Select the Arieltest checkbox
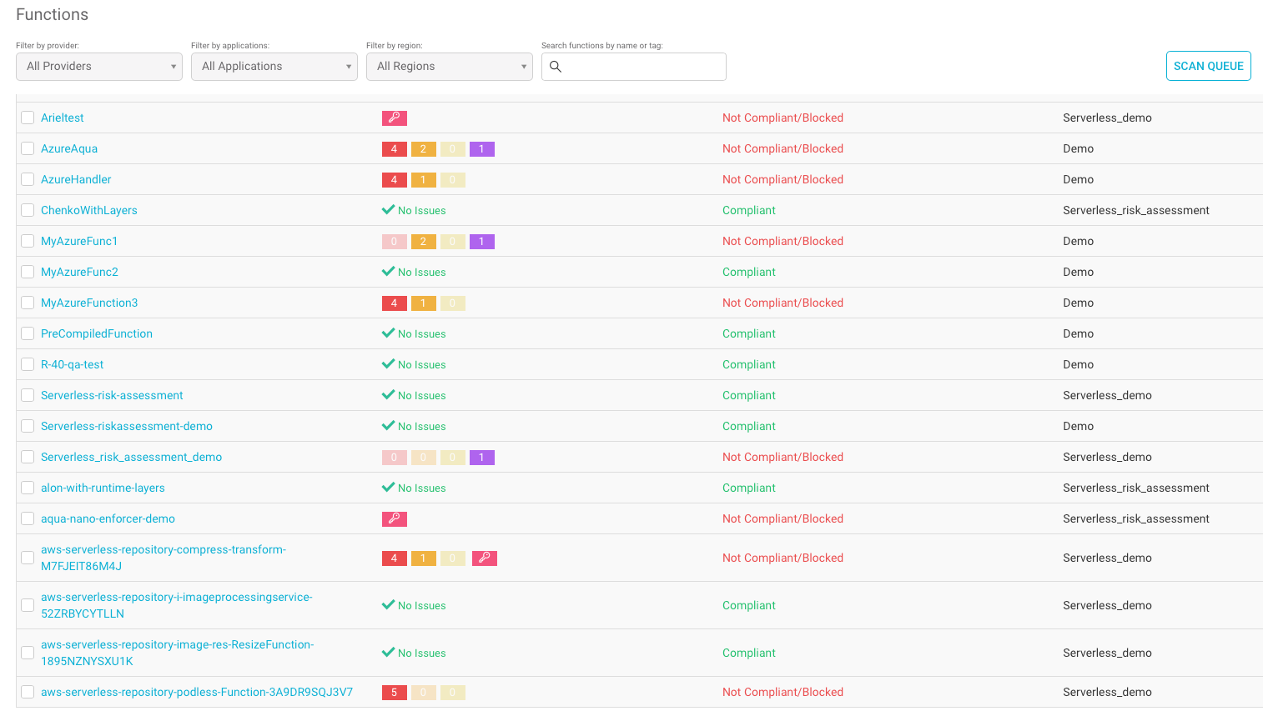This screenshot has height=711, width=1263. point(28,118)
